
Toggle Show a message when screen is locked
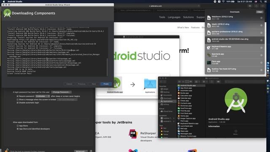18,100
